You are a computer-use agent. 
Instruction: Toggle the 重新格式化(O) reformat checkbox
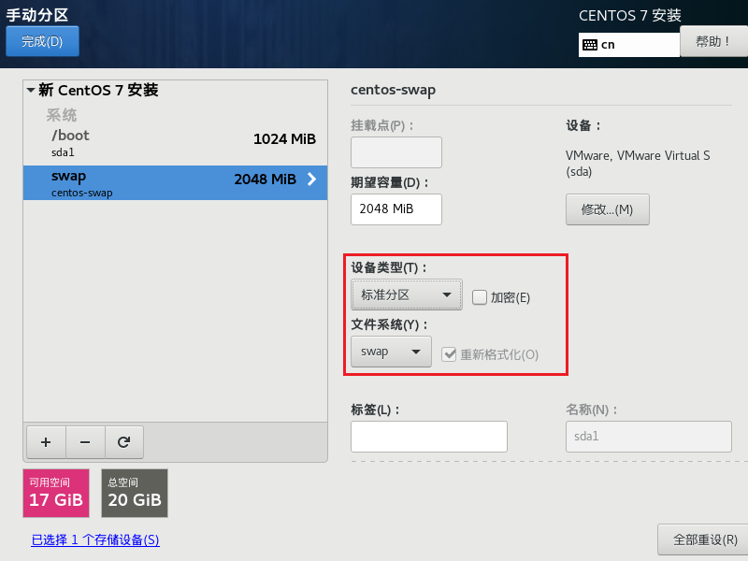(x=449, y=354)
